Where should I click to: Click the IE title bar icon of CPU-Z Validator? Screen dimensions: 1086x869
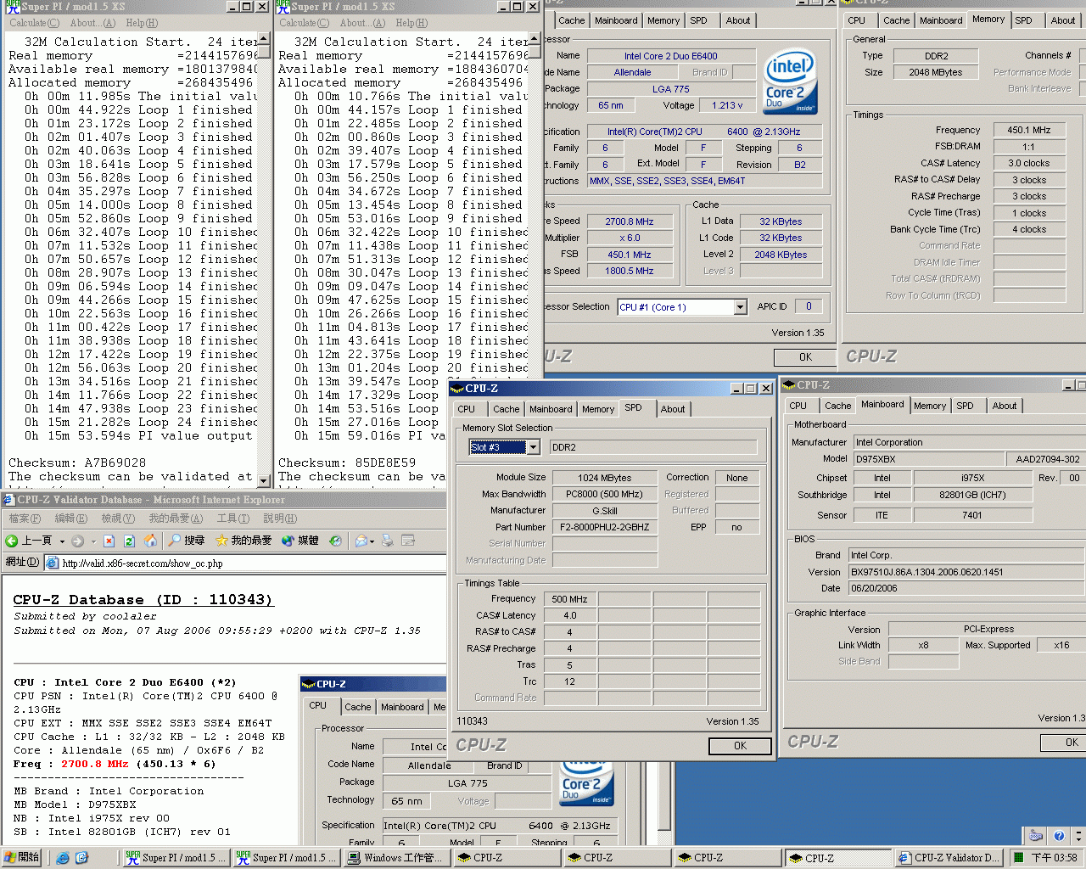(8, 500)
